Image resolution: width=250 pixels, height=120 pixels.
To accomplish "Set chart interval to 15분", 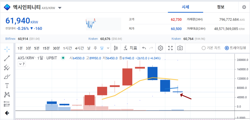I will pyautogui.click(x=46, y=48).
